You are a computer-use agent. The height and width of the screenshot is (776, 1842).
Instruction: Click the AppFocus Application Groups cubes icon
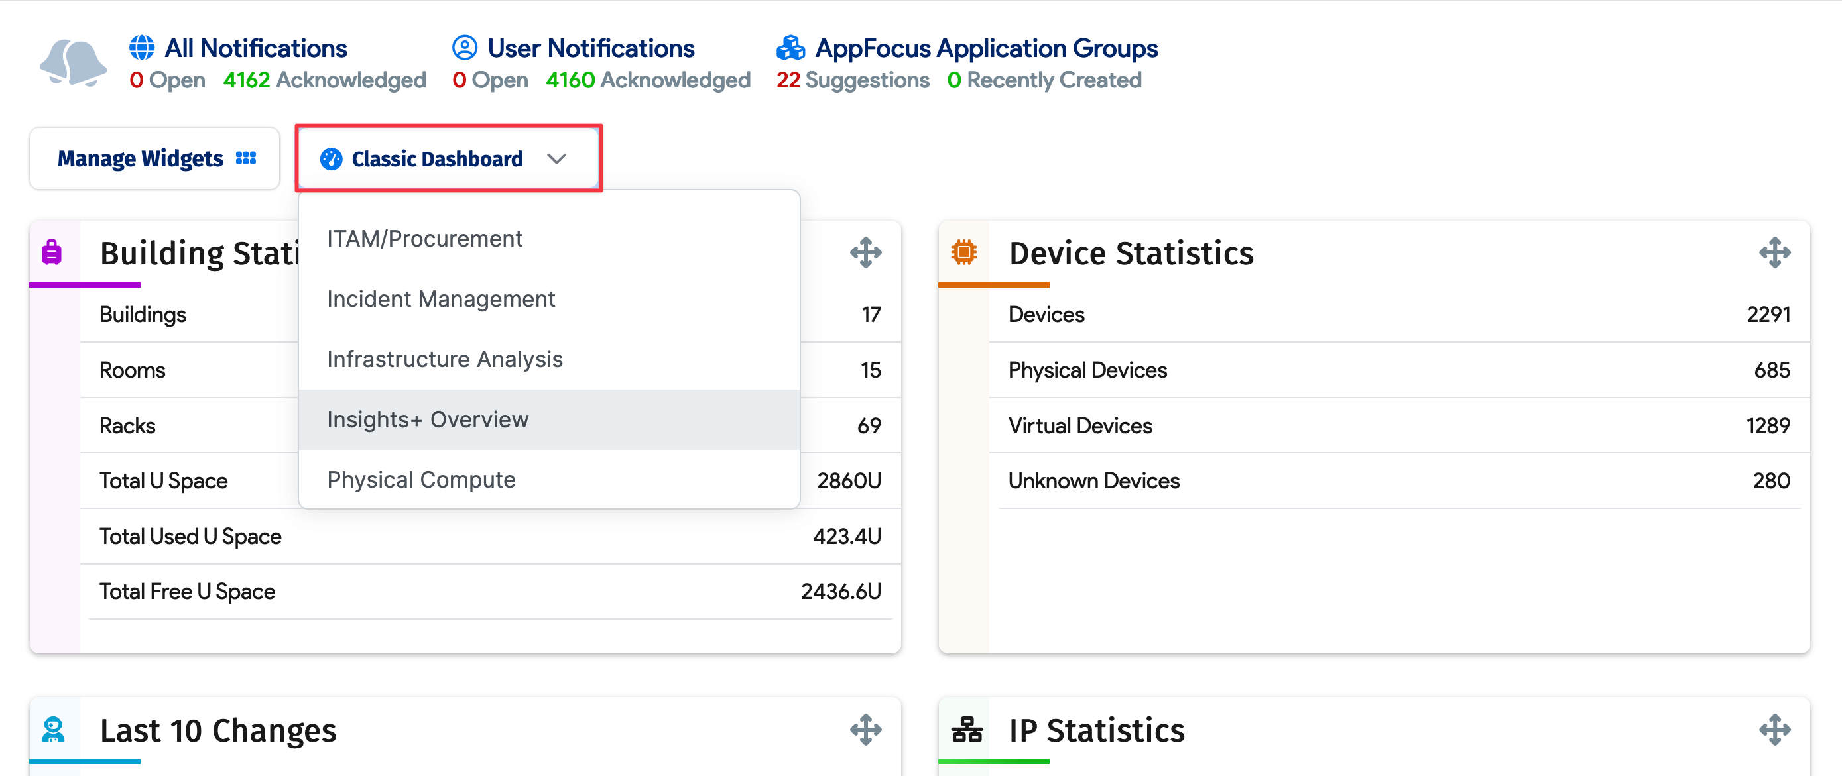pos(790,46)
